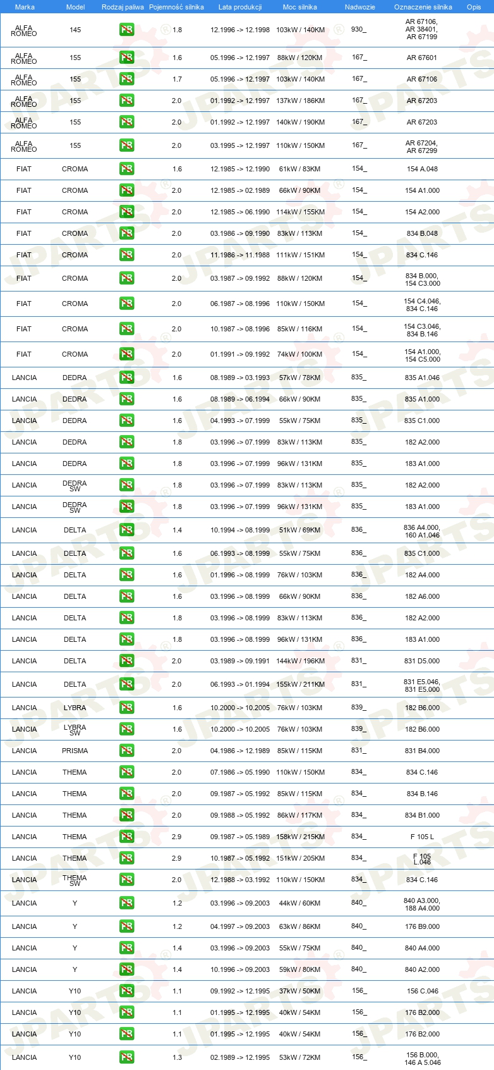
Task: Select production dates 11.1986 -> 11.1988
Action: coord(240,255)
